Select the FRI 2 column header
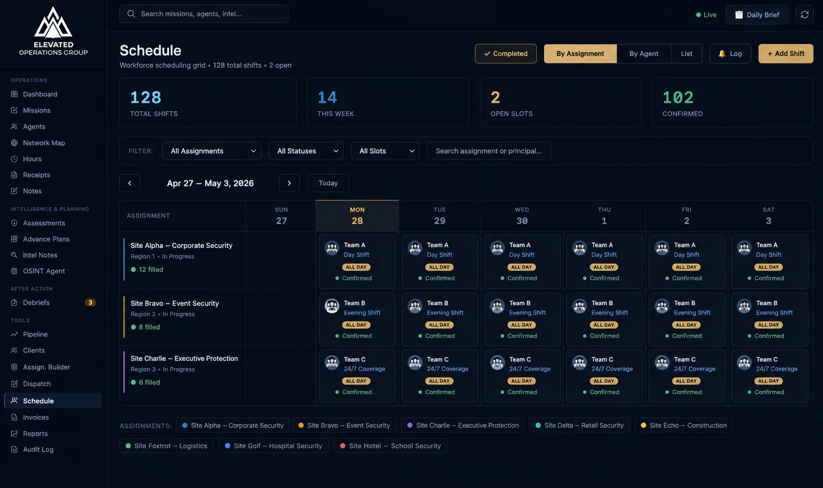 [687, 216]
